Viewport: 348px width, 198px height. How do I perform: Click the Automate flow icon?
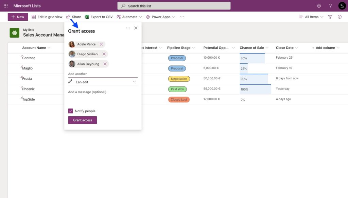tap(119, 17)
